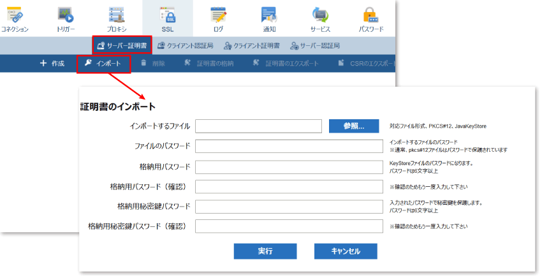Open the パスワード (Password) icon
This screenshot has height=278, width=542.
coord(371,19)
